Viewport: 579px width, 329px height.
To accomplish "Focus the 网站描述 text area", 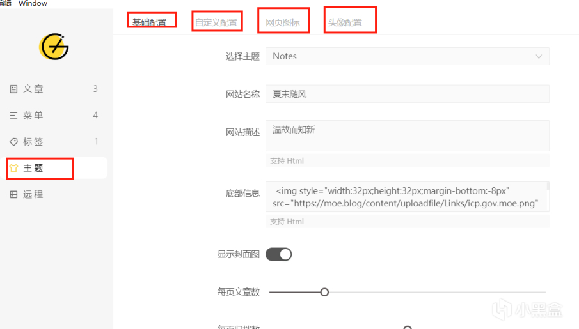I will pyautogui.click(x=407, y=135).
